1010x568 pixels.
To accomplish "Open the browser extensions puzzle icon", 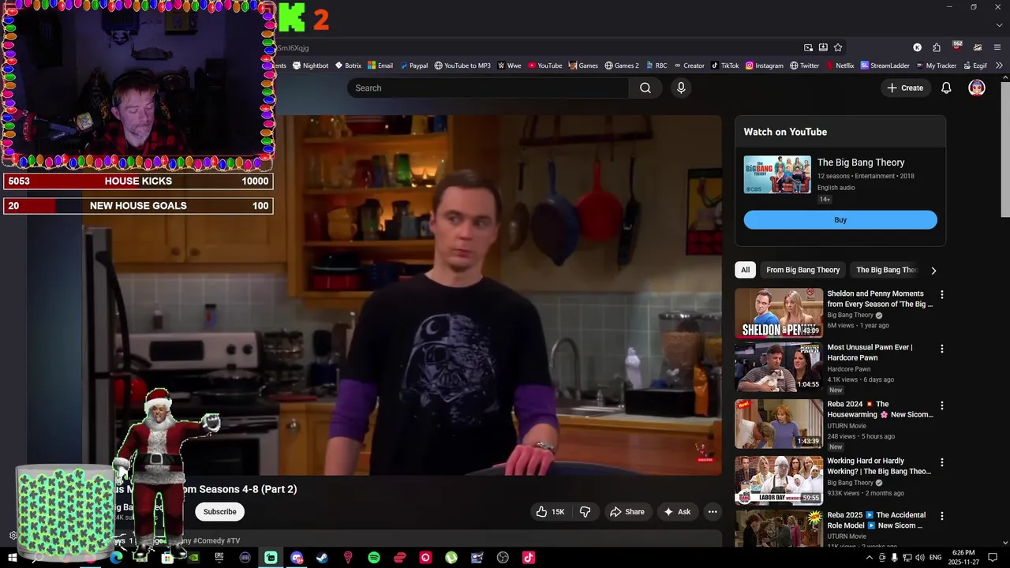I will [937, 47].
